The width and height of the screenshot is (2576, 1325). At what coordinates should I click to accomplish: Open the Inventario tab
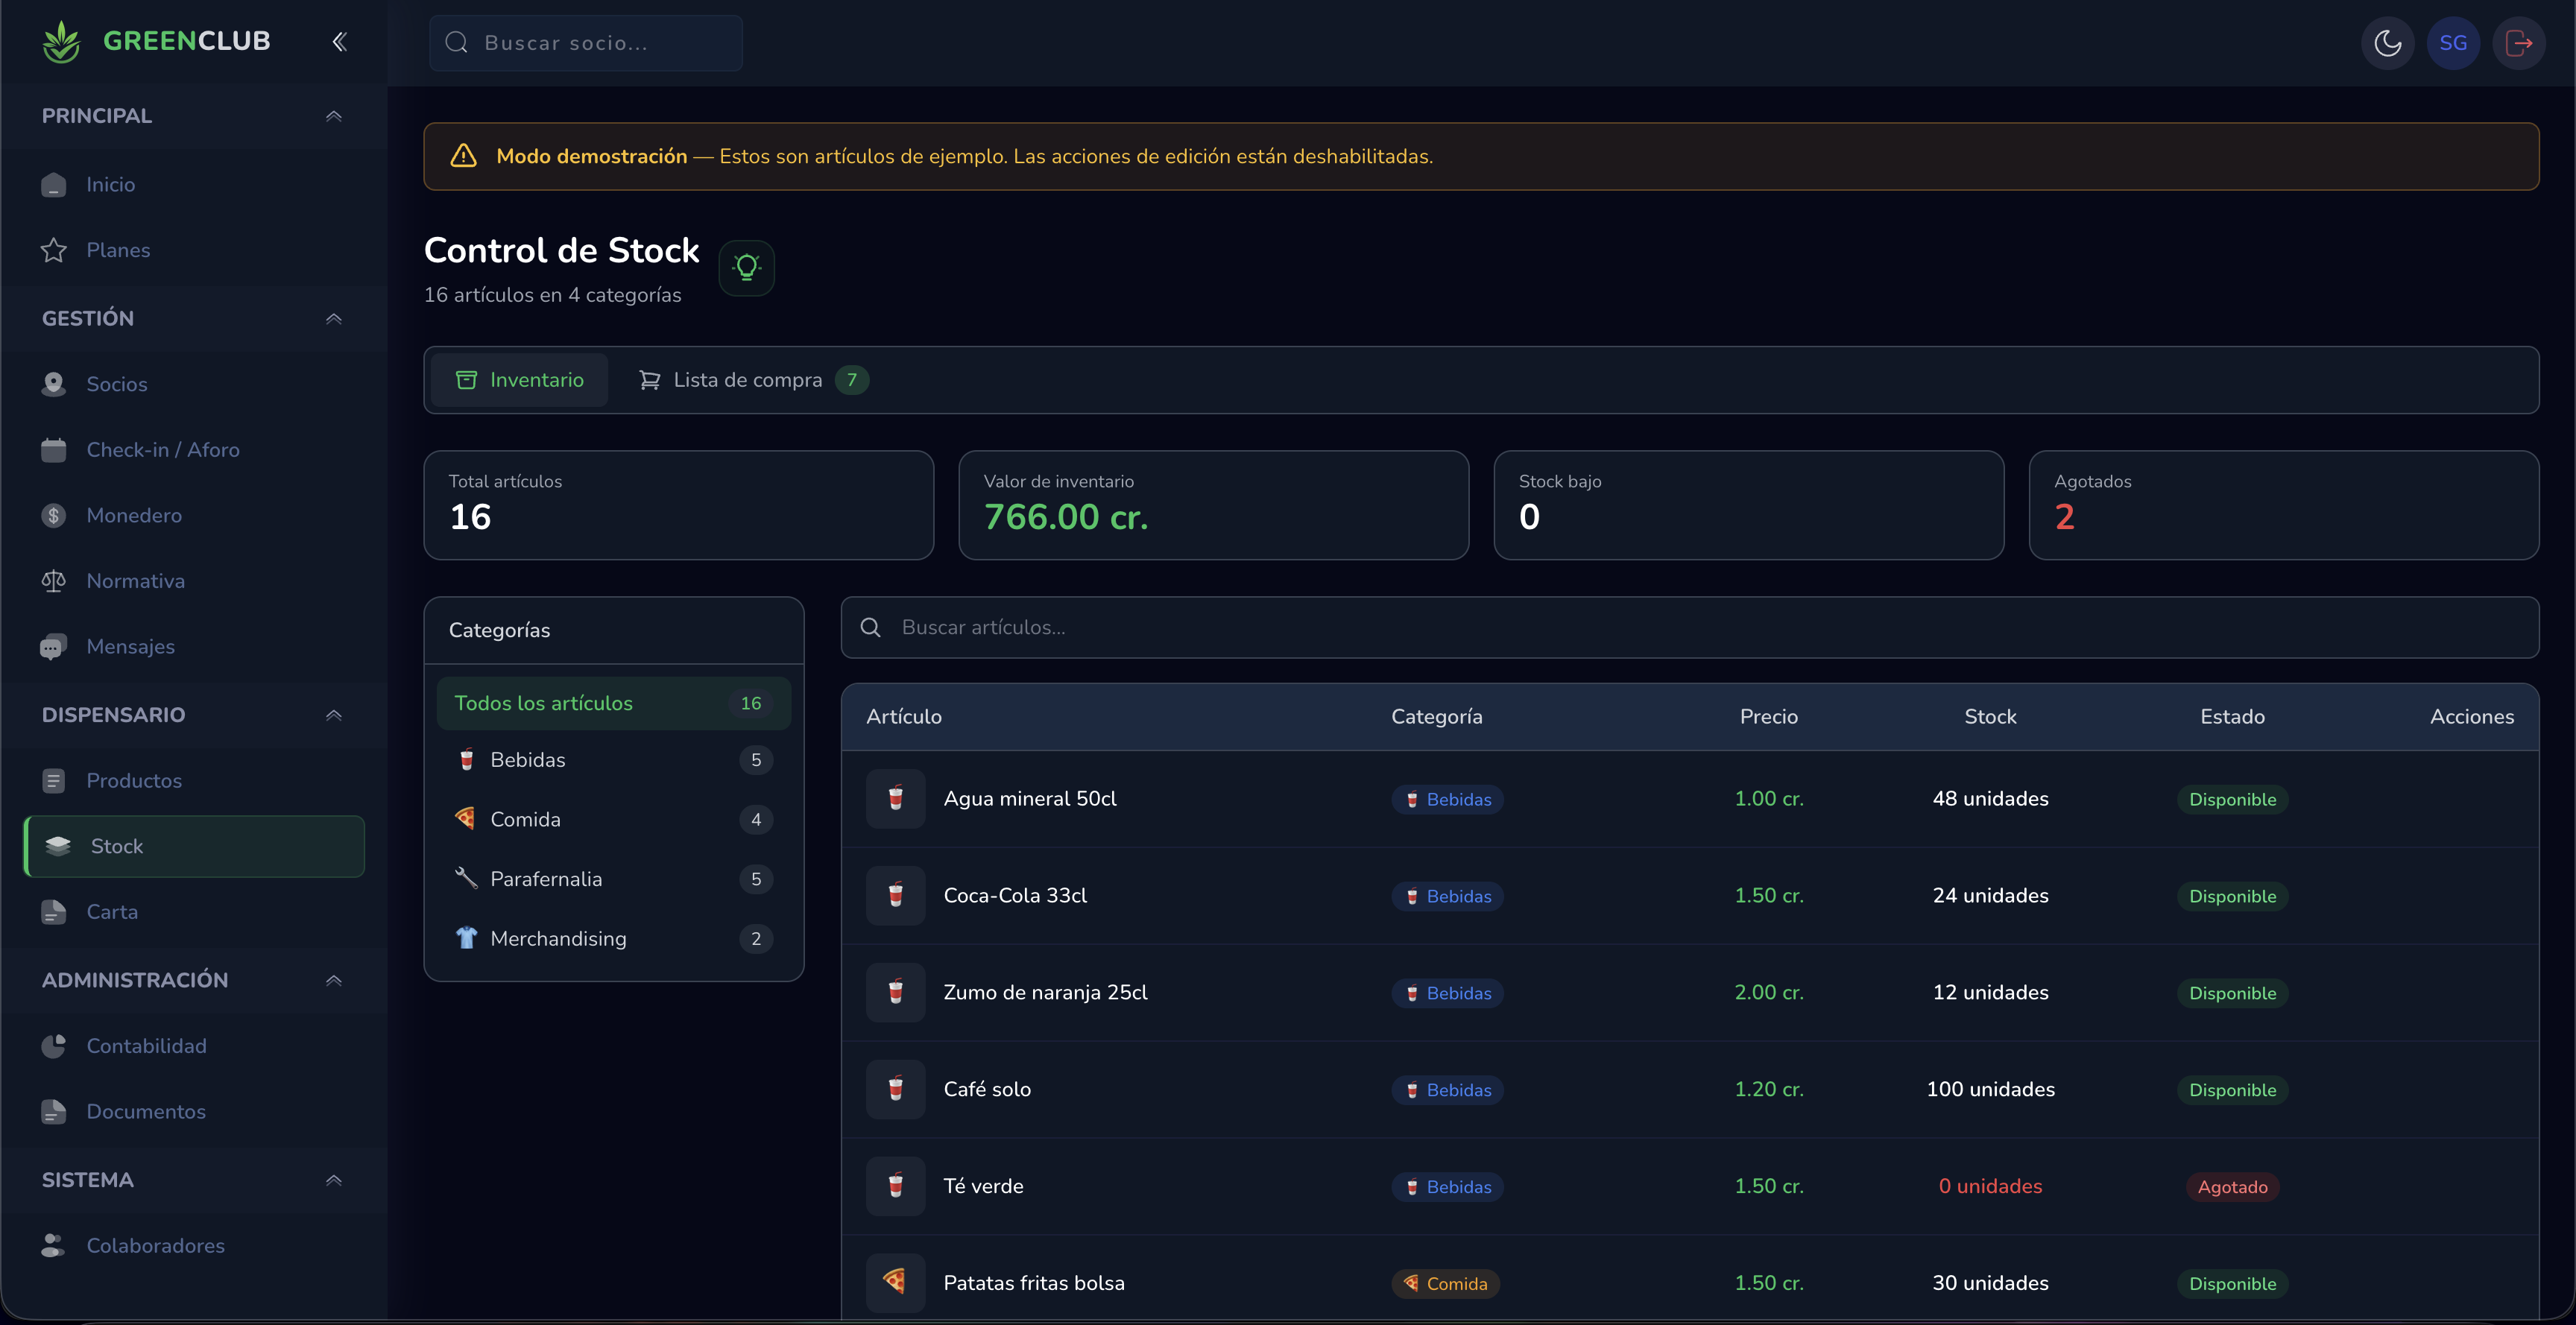(519, 379)
